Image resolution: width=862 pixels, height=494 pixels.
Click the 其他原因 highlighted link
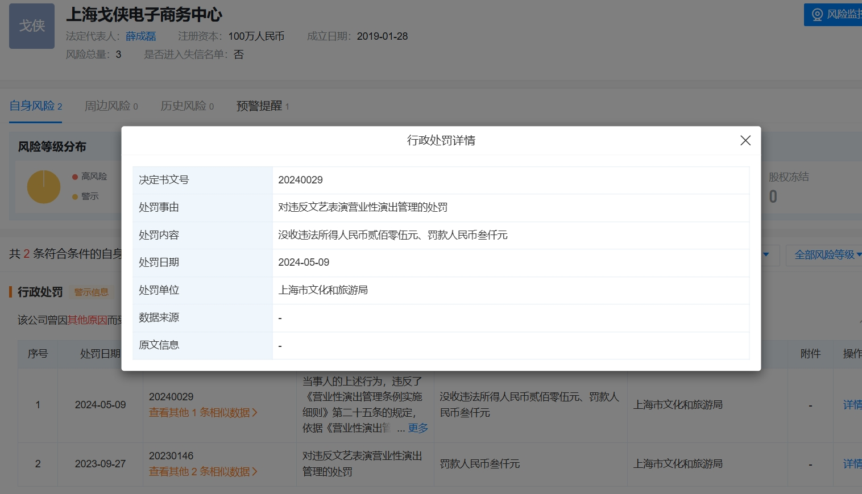coord(87,320)
